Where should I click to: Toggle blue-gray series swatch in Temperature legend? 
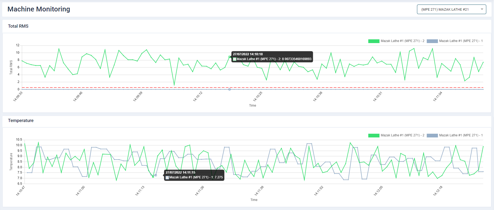[432, 135]
